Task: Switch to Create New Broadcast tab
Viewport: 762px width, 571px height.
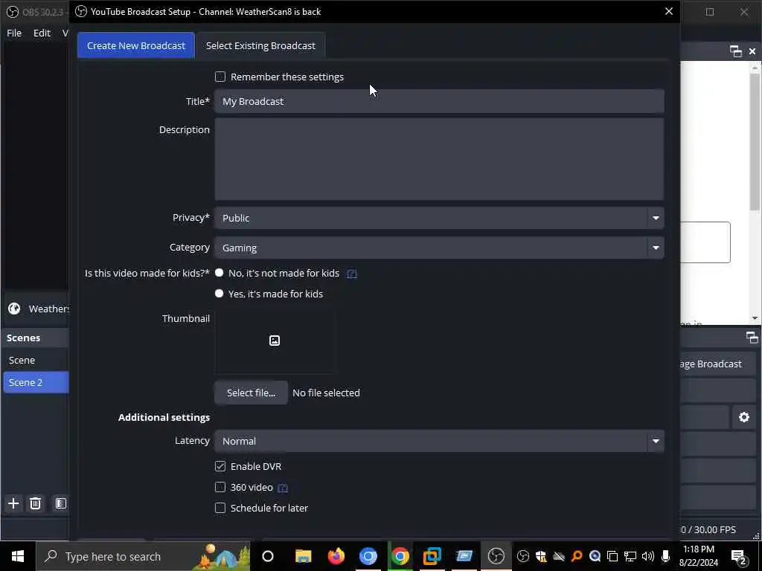Action: point(136,45)
